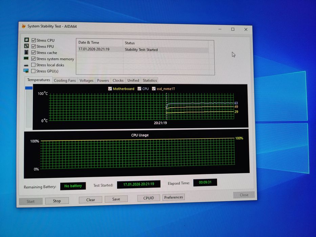The width and height of the screenshot is (316, 237).
Task: Uncheck the Stress cache checkbox
Action: 34,52
